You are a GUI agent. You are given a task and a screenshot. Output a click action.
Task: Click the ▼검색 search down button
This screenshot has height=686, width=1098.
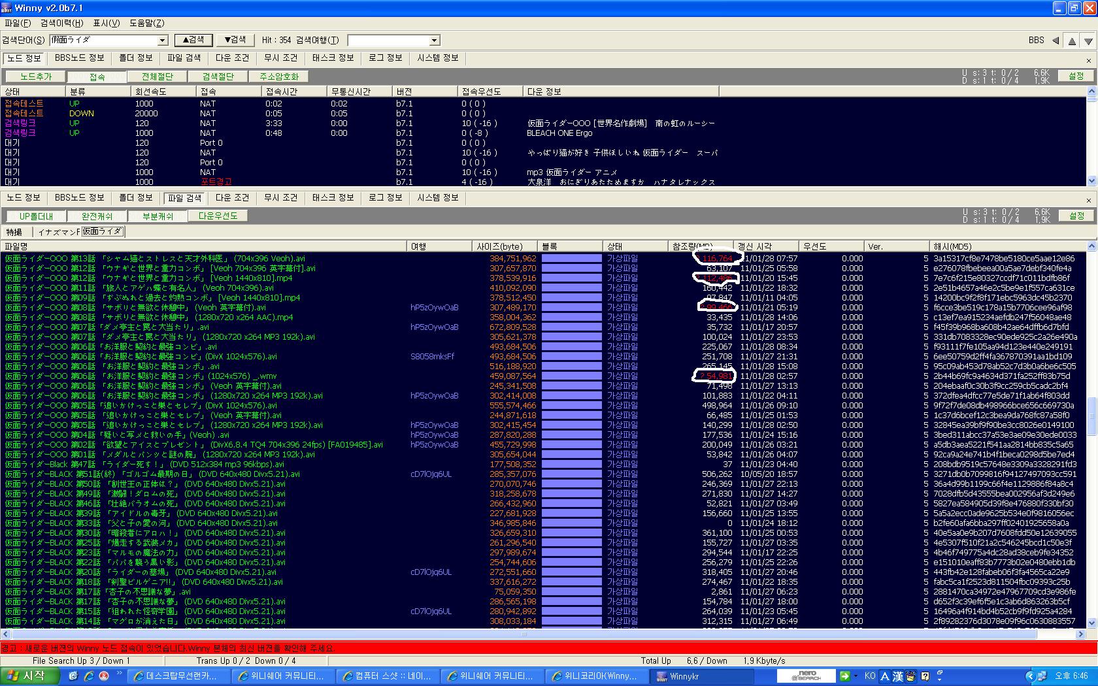coord(235,40)
